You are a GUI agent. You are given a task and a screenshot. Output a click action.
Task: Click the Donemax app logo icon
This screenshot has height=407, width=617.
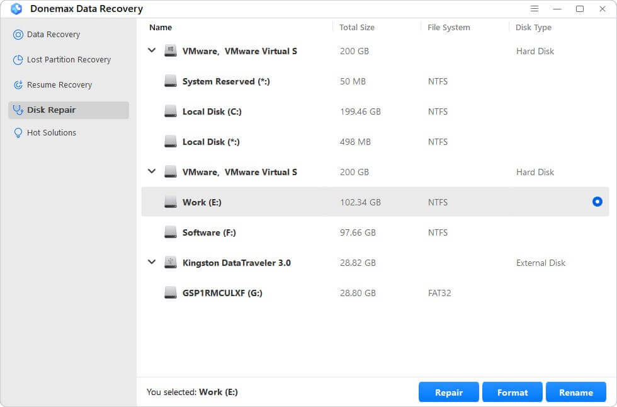point(16,9)
